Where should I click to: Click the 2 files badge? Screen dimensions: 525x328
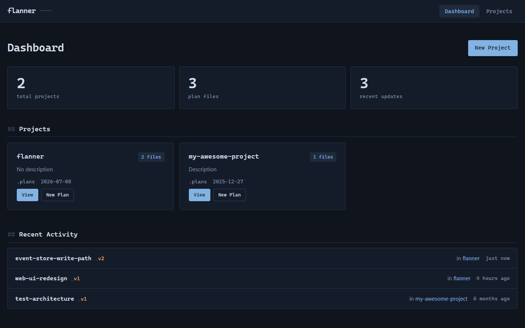[x=151, y=157]
